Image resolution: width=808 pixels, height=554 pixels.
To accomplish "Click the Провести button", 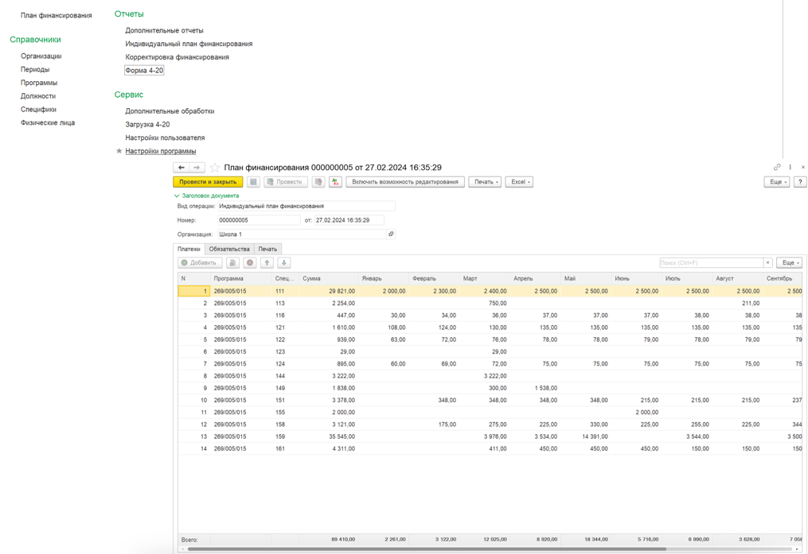I will tap(286, 182).
